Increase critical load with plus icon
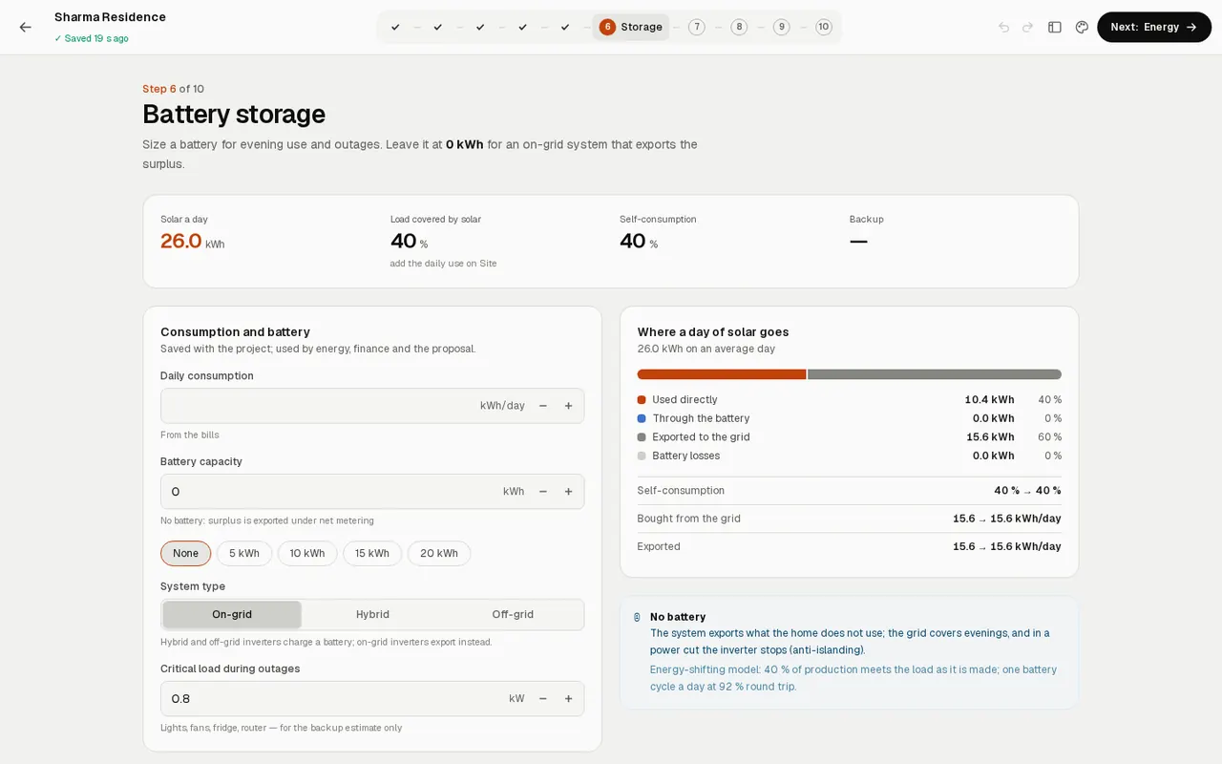Image resolution: width=1222 pixels, height=764 pixels. pos(568,699)
